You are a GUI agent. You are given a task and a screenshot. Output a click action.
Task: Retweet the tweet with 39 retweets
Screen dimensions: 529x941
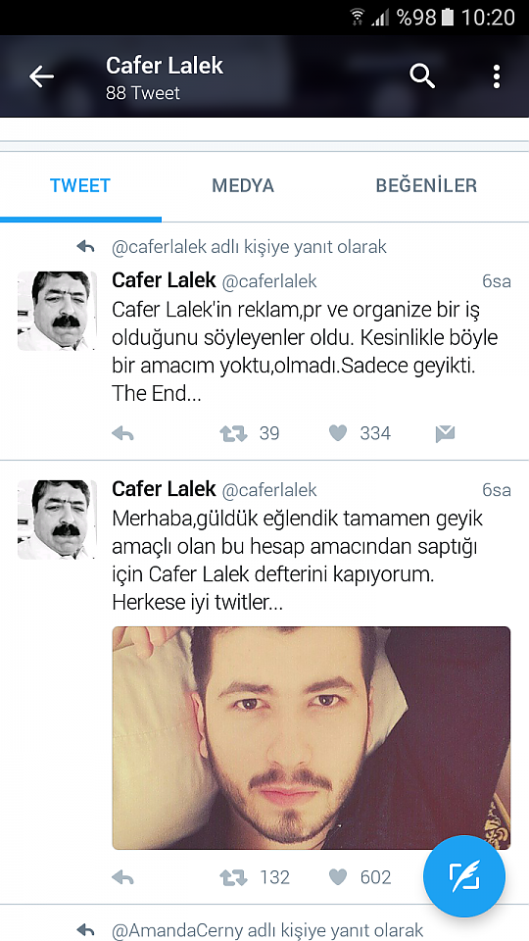click(x=233, y=433)
